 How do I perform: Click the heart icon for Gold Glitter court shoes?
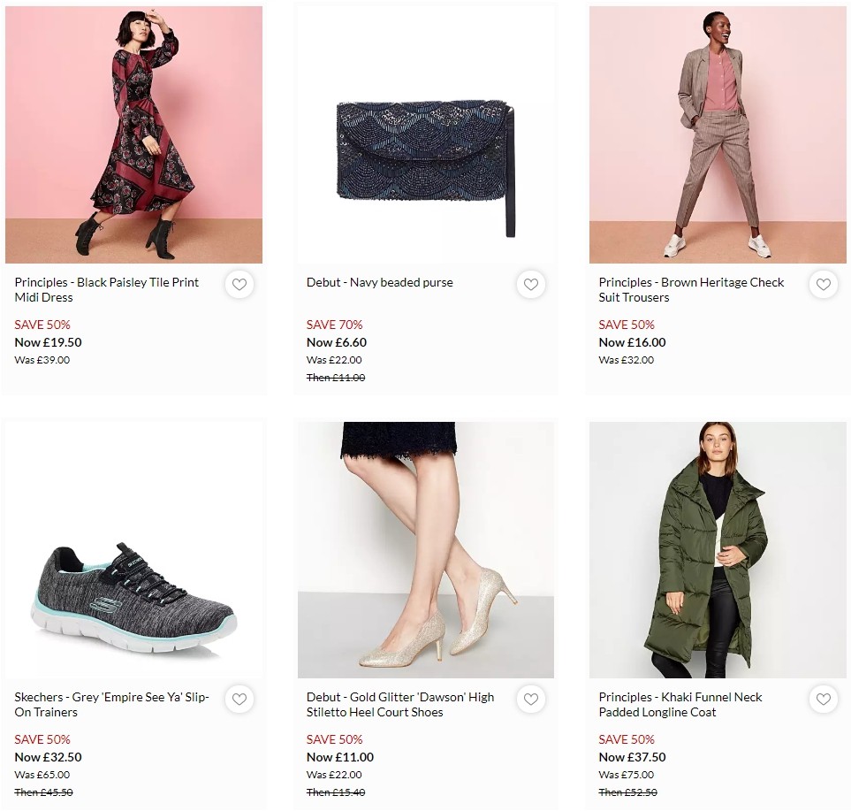[531, 700]
